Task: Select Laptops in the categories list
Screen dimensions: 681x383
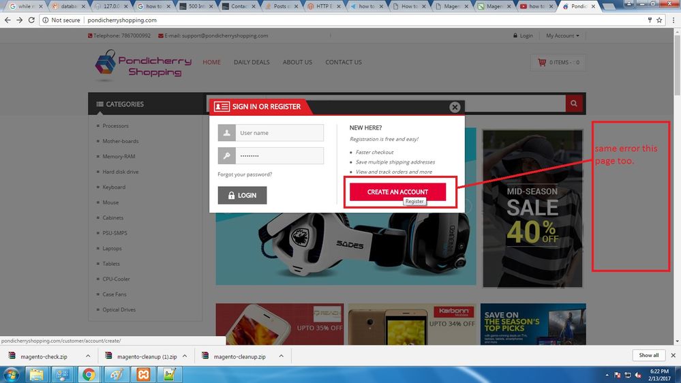Action: [112, 248]
